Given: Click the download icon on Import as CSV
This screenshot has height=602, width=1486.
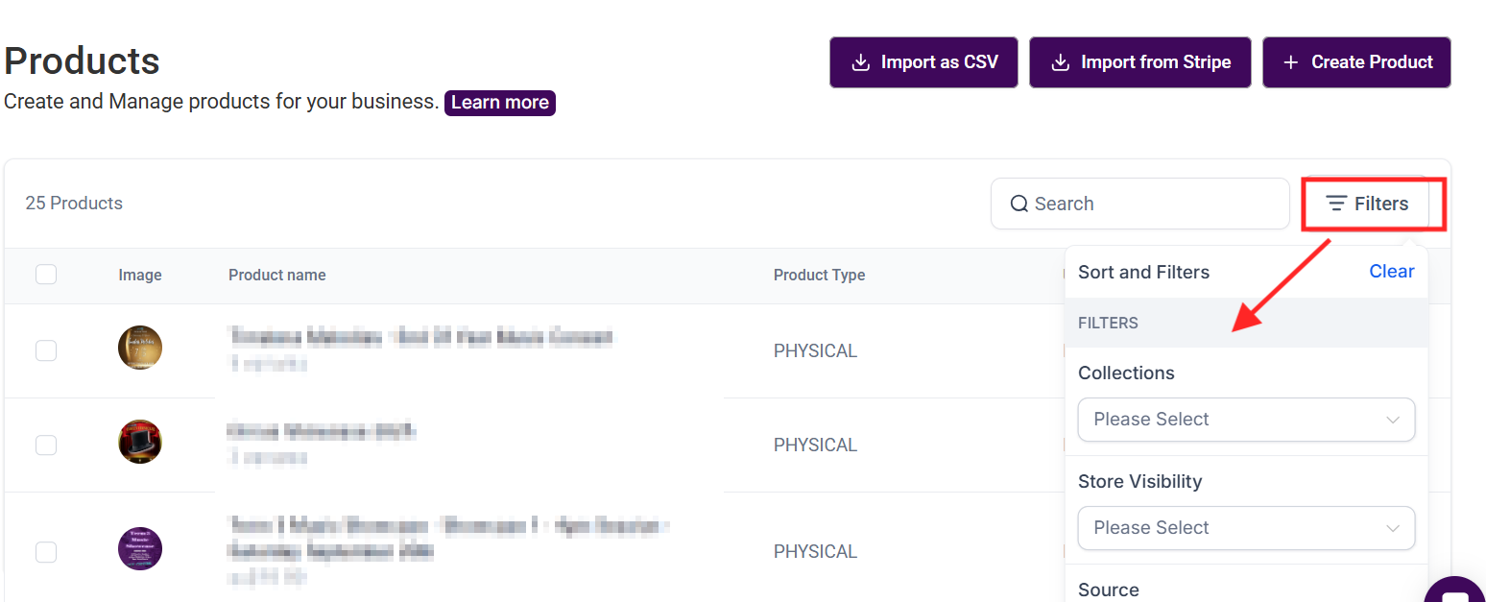Looking at the screenshot, I should [x=860, y=62].
